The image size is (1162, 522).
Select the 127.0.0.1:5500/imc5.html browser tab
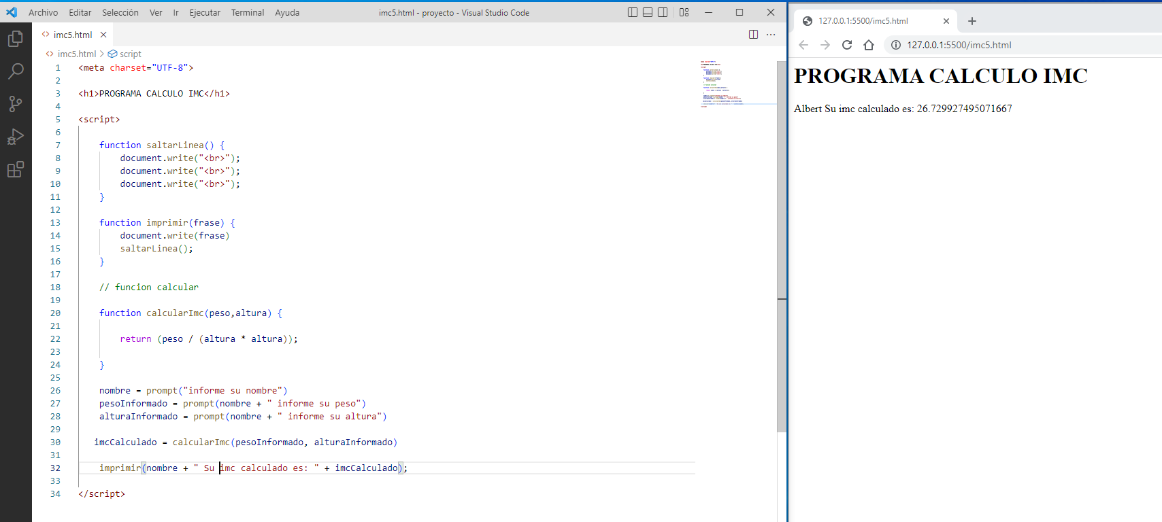click(x=876, y=21)
